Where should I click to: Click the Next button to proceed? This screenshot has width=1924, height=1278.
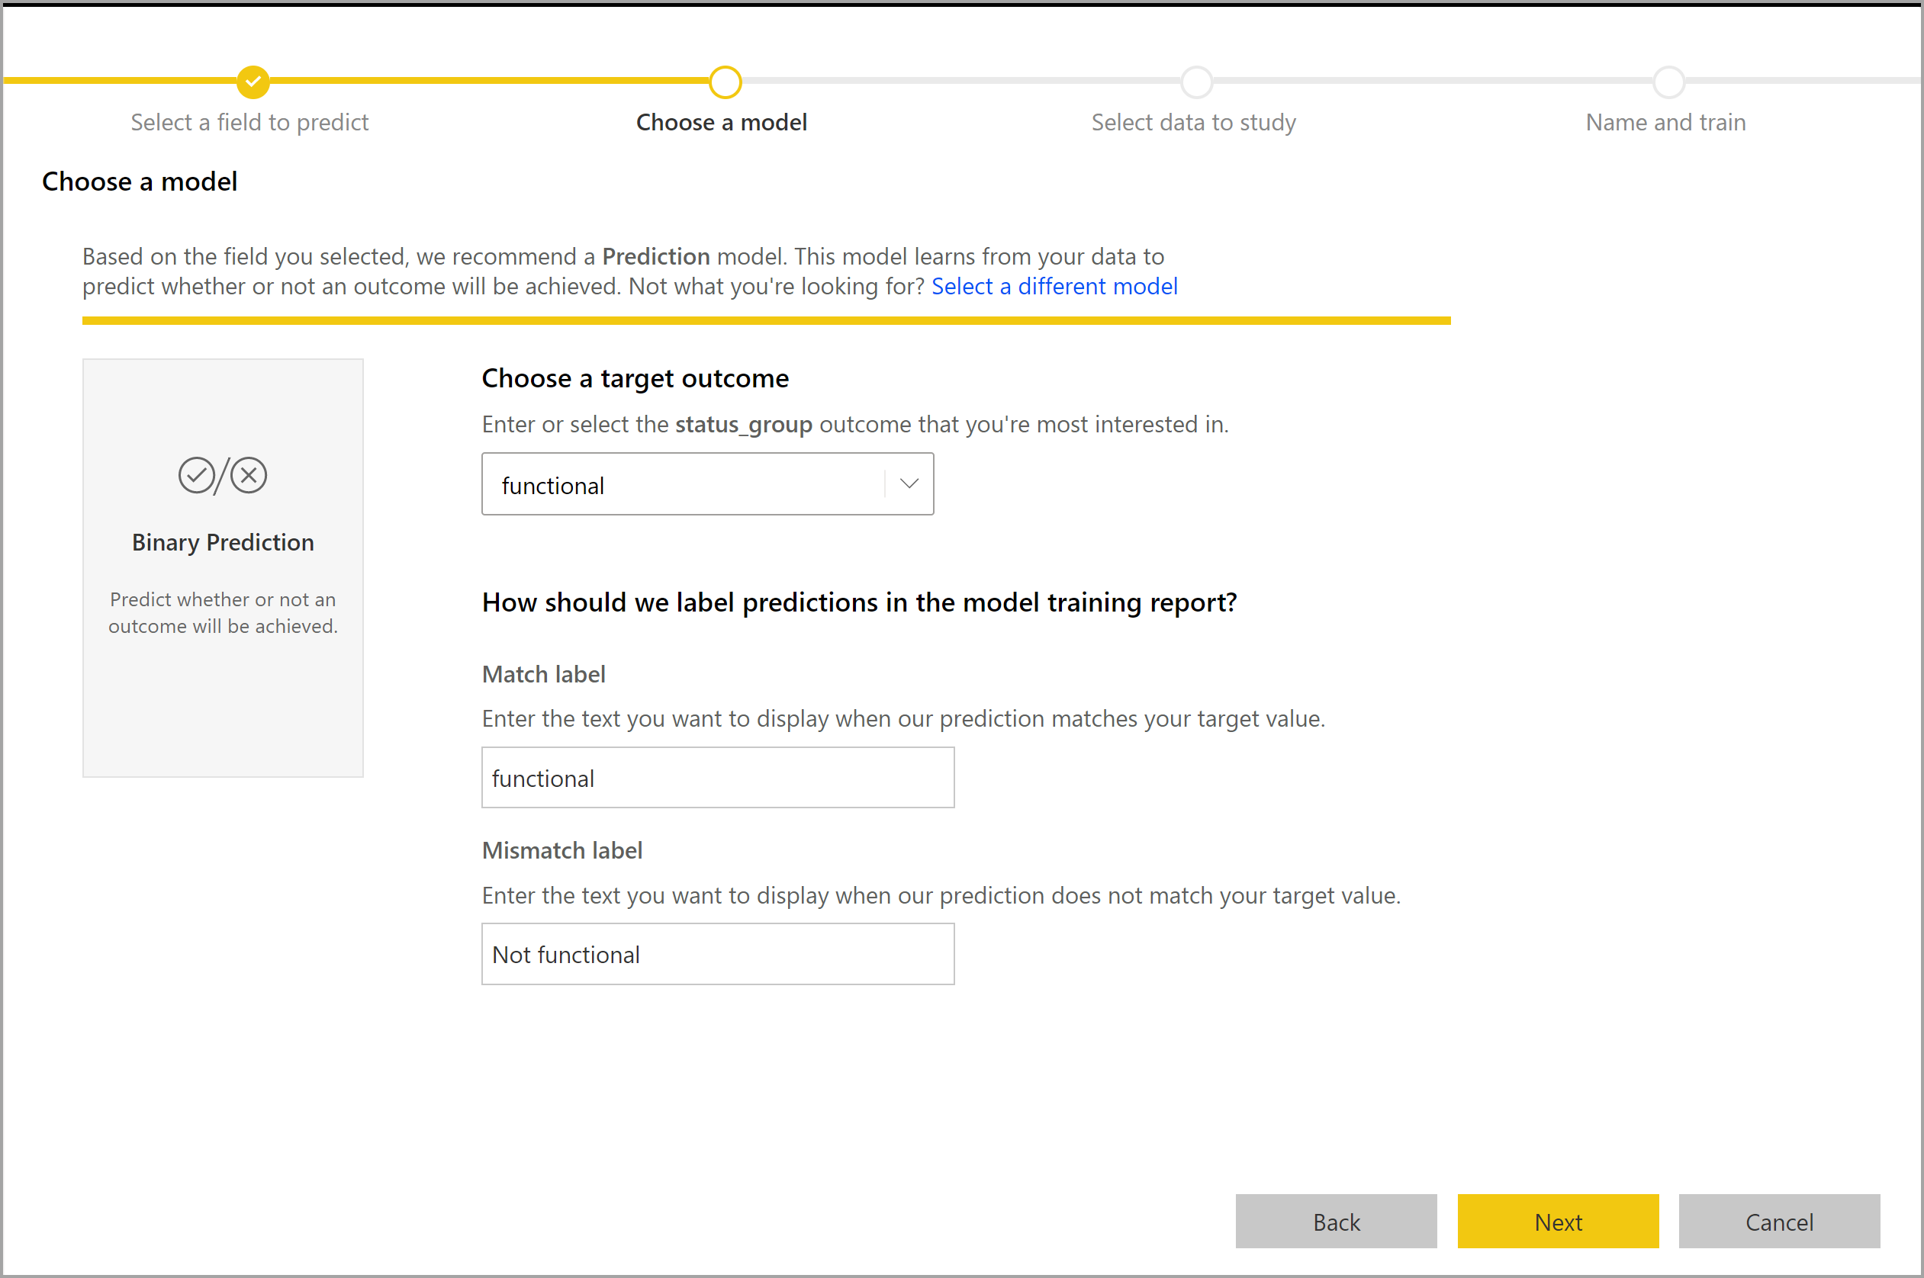tap(1556, 1221)
